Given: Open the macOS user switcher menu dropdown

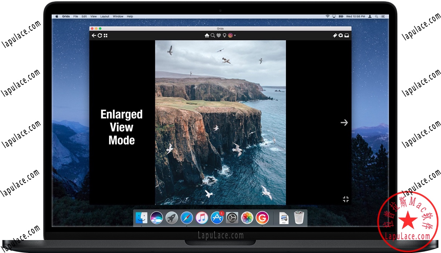Looking at the screenshot, I should click(x=370, y=16).
